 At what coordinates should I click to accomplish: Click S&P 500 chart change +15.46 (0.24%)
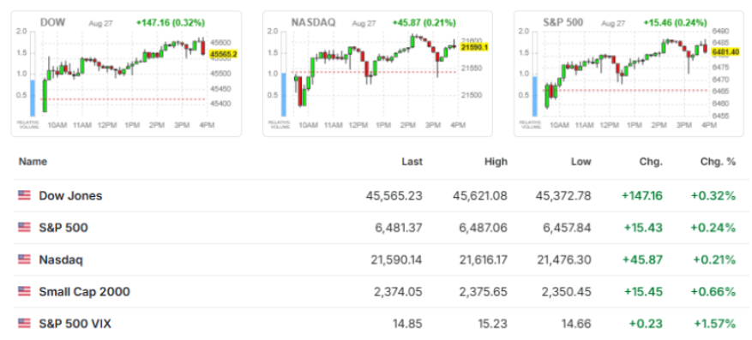click(x=676, y=22)
